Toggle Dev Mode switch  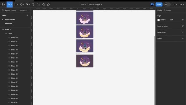point(167,5)
